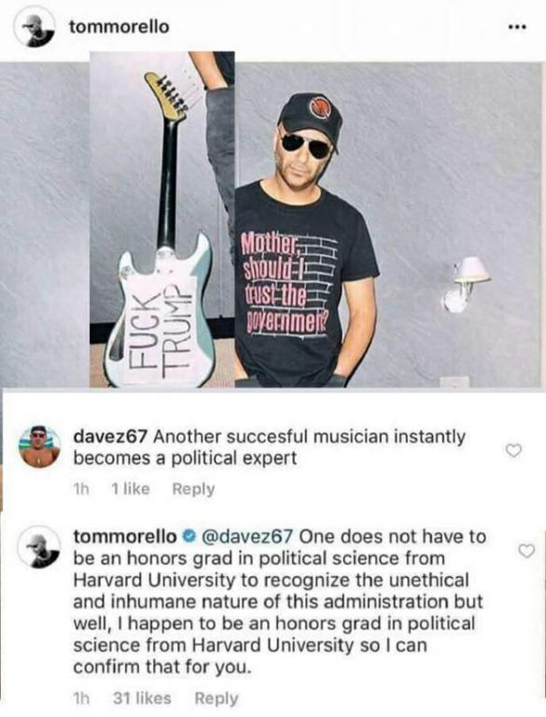The width and height of the screenshot is (546, 717).
Task: Click the 1h timestamp under tommorello's reply
Action: [x=81, y=698]
